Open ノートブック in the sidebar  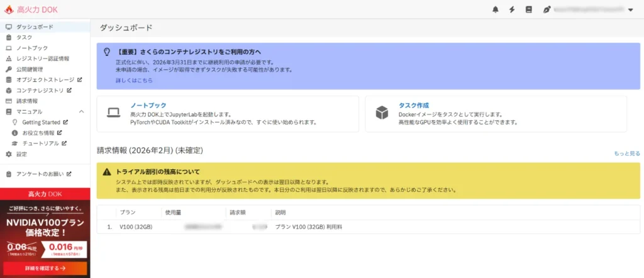45,48
